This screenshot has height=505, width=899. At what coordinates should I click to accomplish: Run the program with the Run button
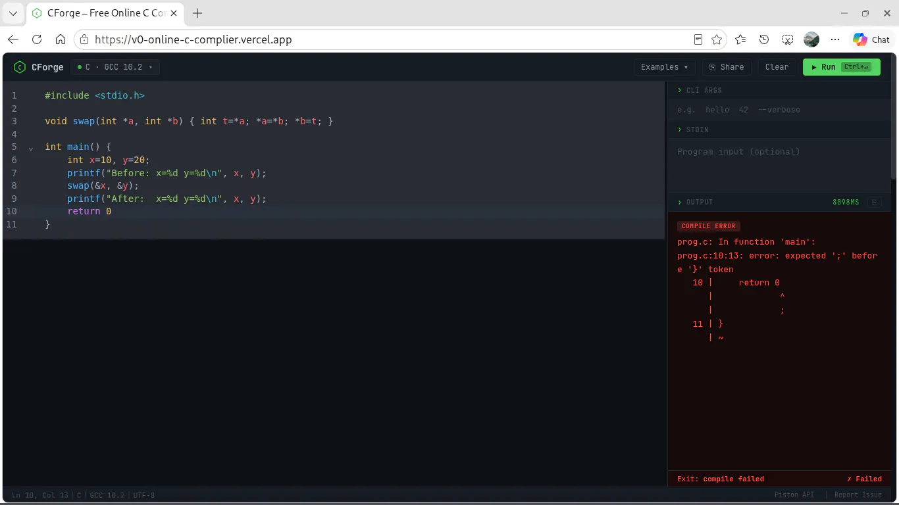click(841, 67)
